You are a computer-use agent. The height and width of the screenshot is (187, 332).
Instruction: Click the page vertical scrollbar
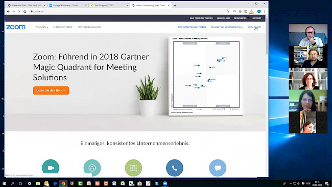pyautogui.click(x=267, y=36)
